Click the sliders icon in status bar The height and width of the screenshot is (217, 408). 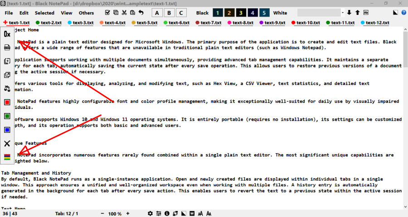(x=159, y=213)
